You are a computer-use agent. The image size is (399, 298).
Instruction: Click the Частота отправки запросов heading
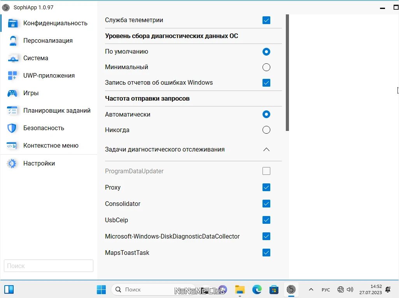pyautogui.click(x=147, y=99)
